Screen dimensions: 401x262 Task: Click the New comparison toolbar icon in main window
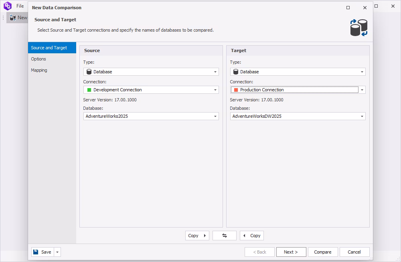pyautogui.click(x=13, y=18)
